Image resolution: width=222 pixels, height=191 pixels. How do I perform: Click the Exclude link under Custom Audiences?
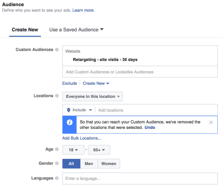[70, 83]
